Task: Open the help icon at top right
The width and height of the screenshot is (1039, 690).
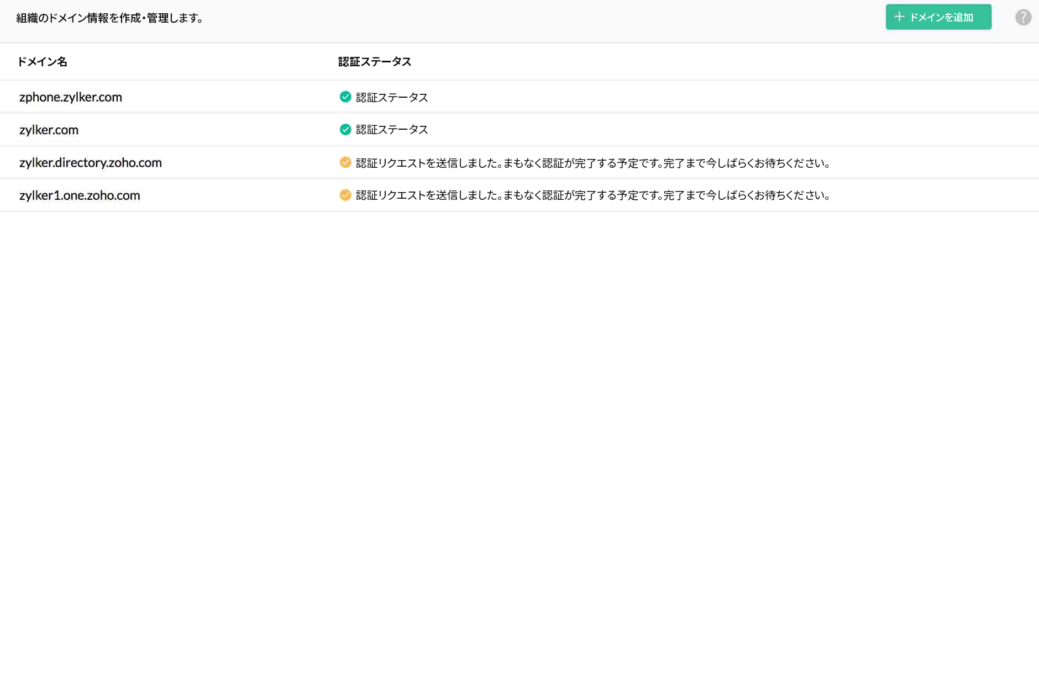Action: 1022,17
